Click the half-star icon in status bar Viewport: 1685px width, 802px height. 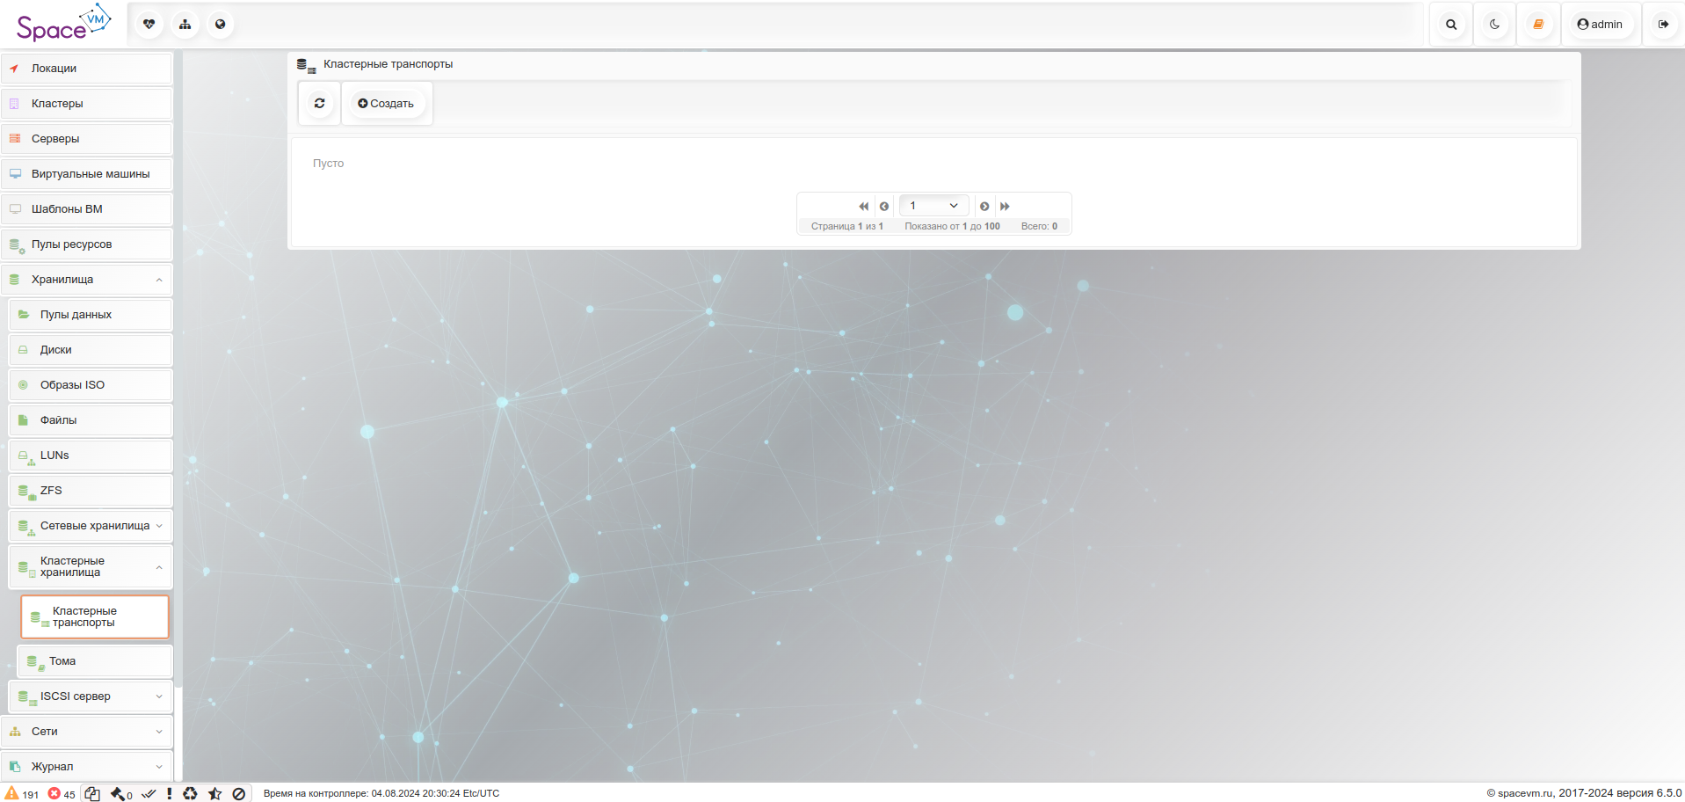click(214, 793)
